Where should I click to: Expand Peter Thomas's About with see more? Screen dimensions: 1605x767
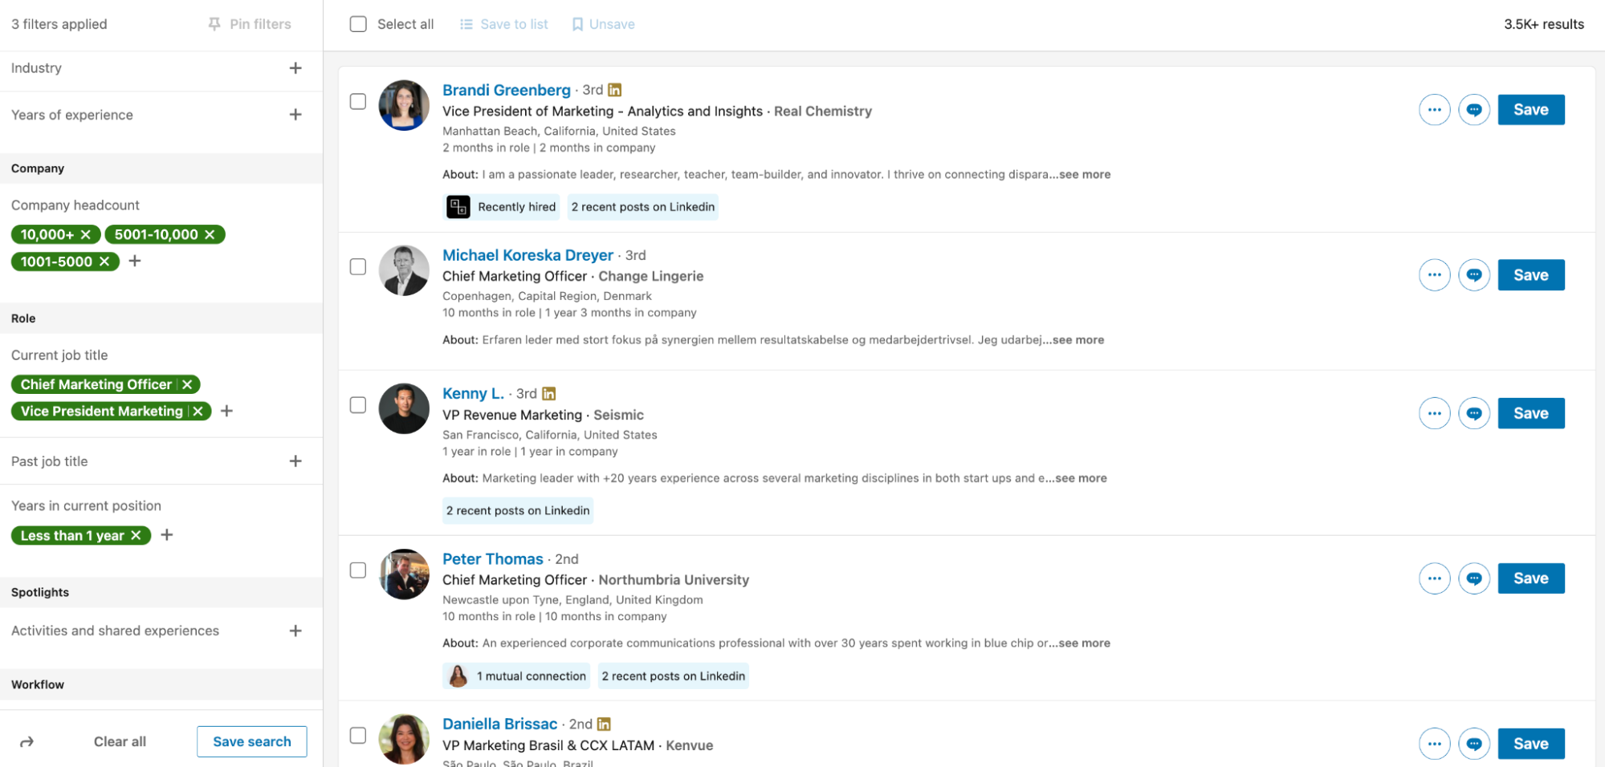[x=1084, y=643]
